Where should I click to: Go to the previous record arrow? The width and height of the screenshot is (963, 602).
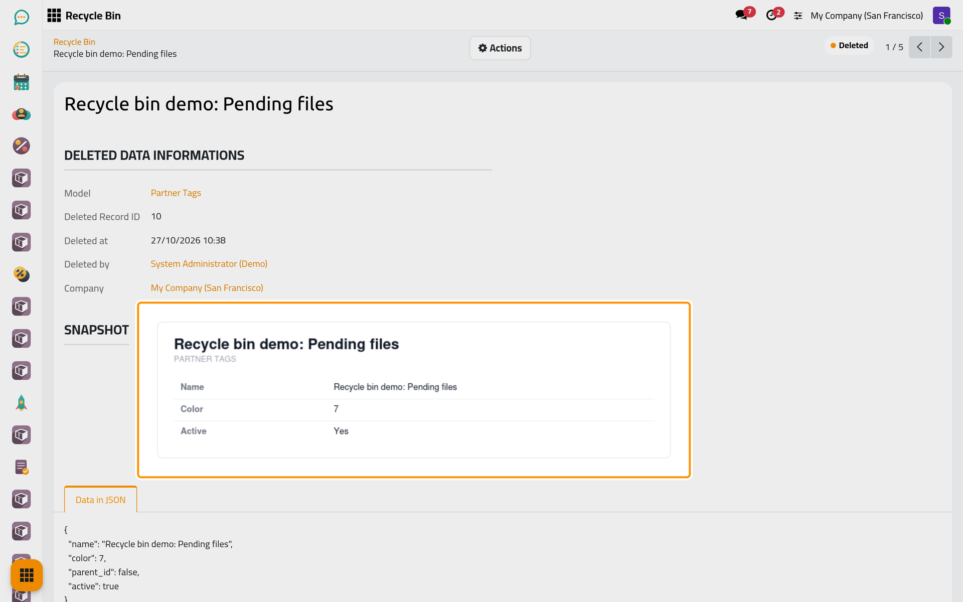[919, 47]
